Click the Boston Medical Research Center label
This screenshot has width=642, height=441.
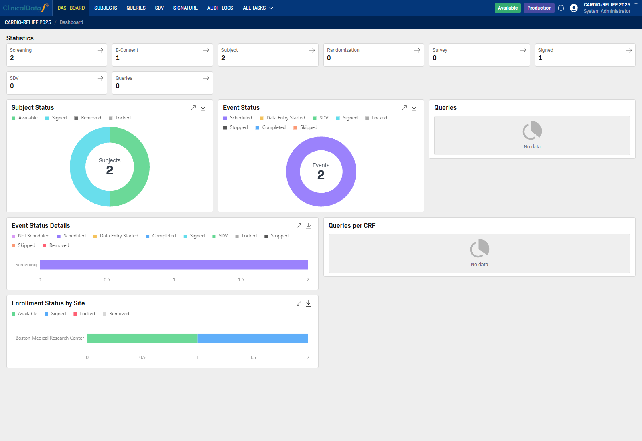point(50,338)
